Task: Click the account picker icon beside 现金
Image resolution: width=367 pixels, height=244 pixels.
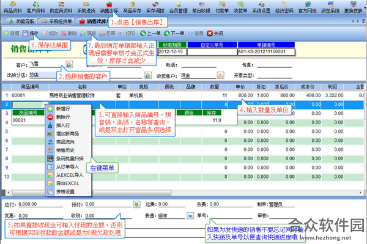Action: 220,75
